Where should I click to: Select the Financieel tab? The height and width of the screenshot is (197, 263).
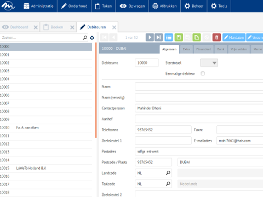[203, 49]
